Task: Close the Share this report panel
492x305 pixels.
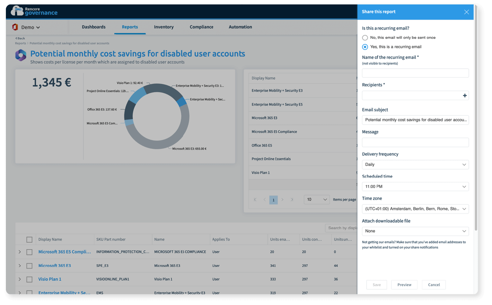Action: [466, 12]
